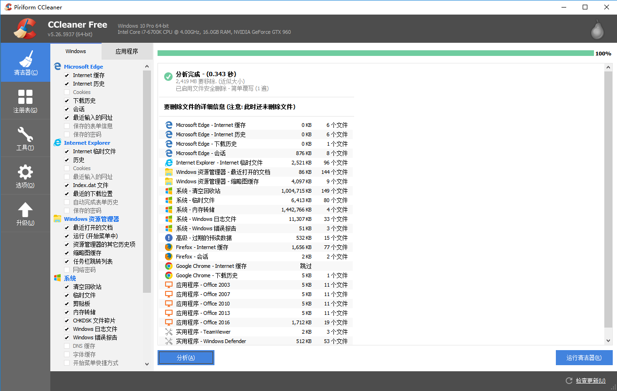The width and height of the screenshot is (617, 391).
Task: Switch to the Windows tab
Action: point(75,51)
